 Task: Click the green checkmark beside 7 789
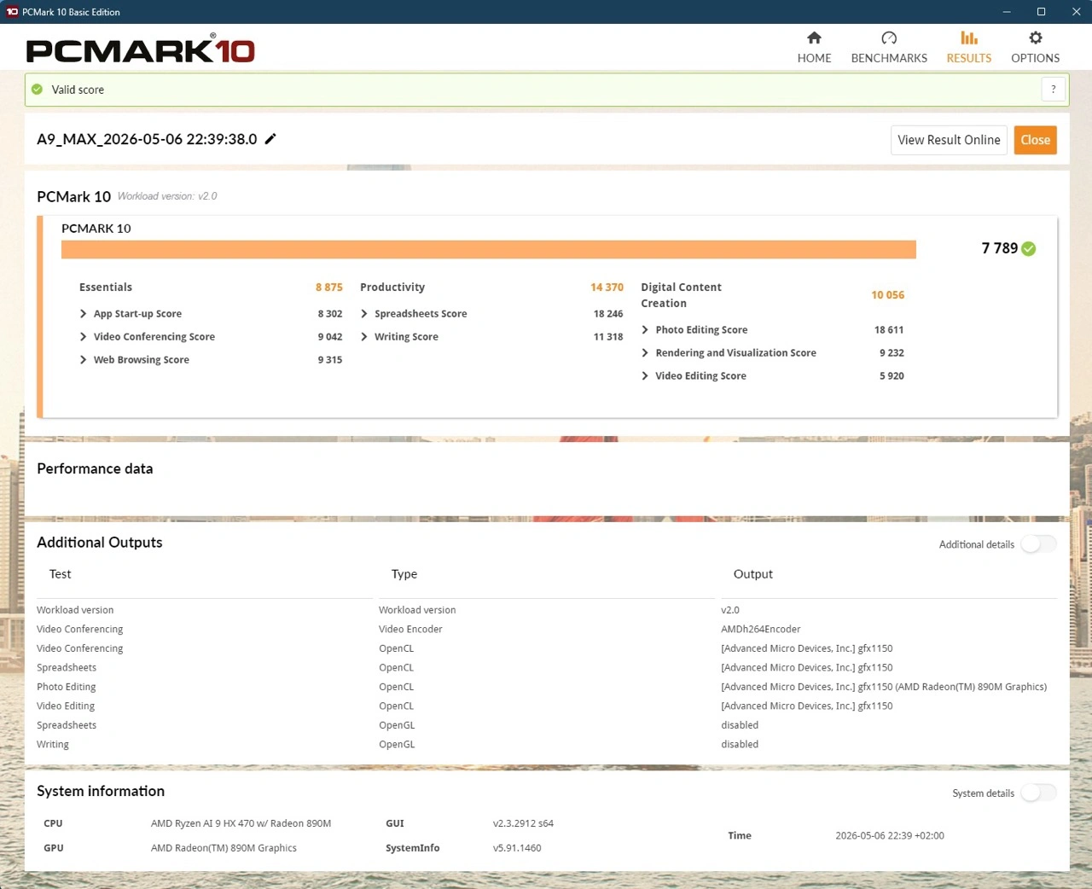coord(1029,248)
